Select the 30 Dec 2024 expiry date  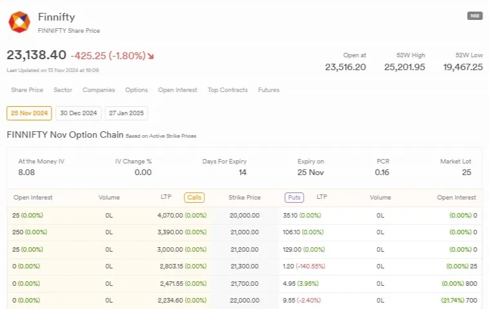click(78, 113)
